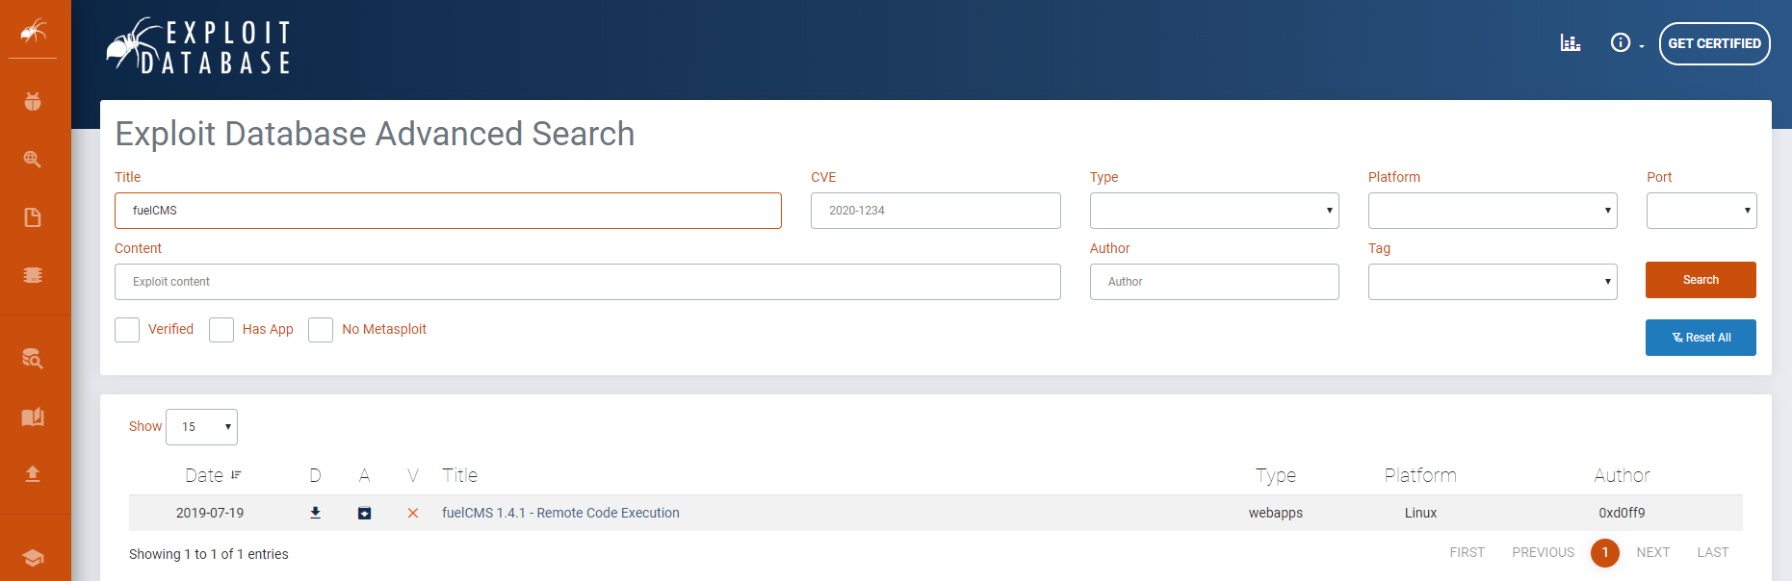
Task: Open the Show entries count dropdown
Action: click(201, 427)
